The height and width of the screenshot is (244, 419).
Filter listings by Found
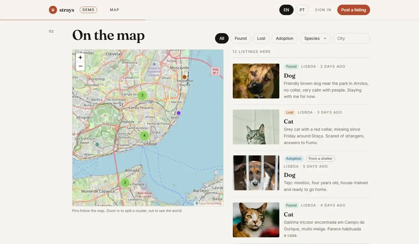point(241,38)
